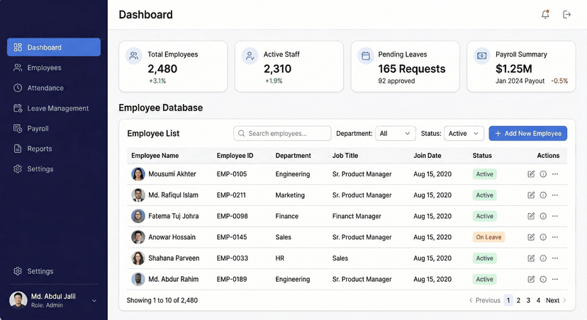
Task: Open Attendance in the sidebar
Action: [45, 88]
